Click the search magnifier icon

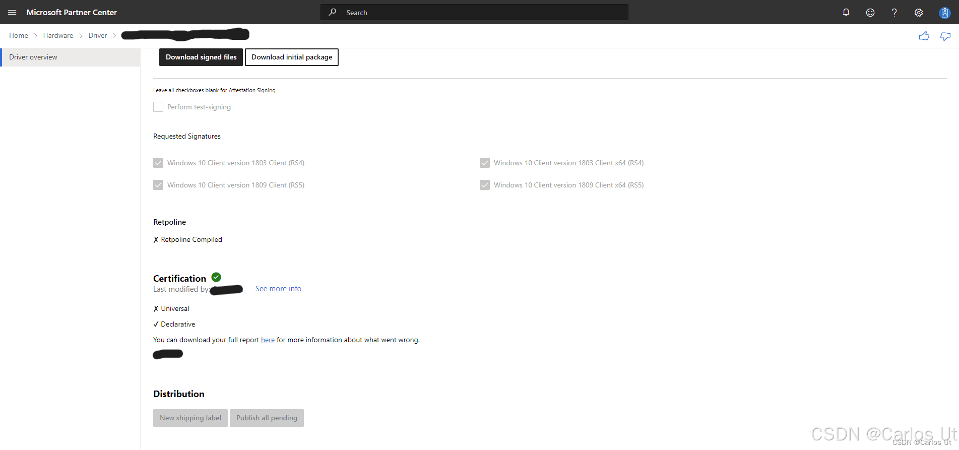coord(333,12)
